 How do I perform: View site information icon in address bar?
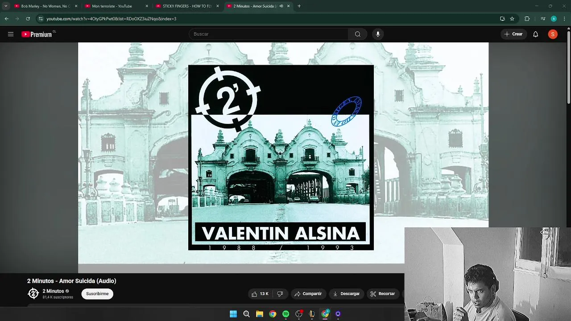point(41,19)
